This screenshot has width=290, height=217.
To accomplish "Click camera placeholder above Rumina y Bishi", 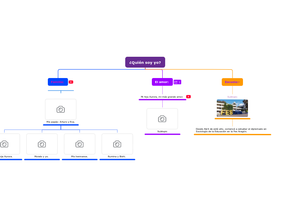I will 117,144.
